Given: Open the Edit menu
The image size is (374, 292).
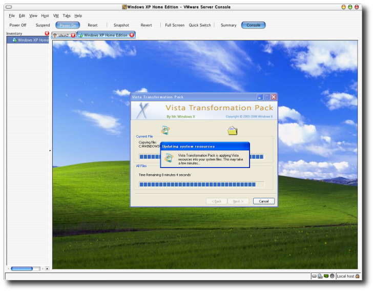Looking at the screenshot, I should point(22,16).
